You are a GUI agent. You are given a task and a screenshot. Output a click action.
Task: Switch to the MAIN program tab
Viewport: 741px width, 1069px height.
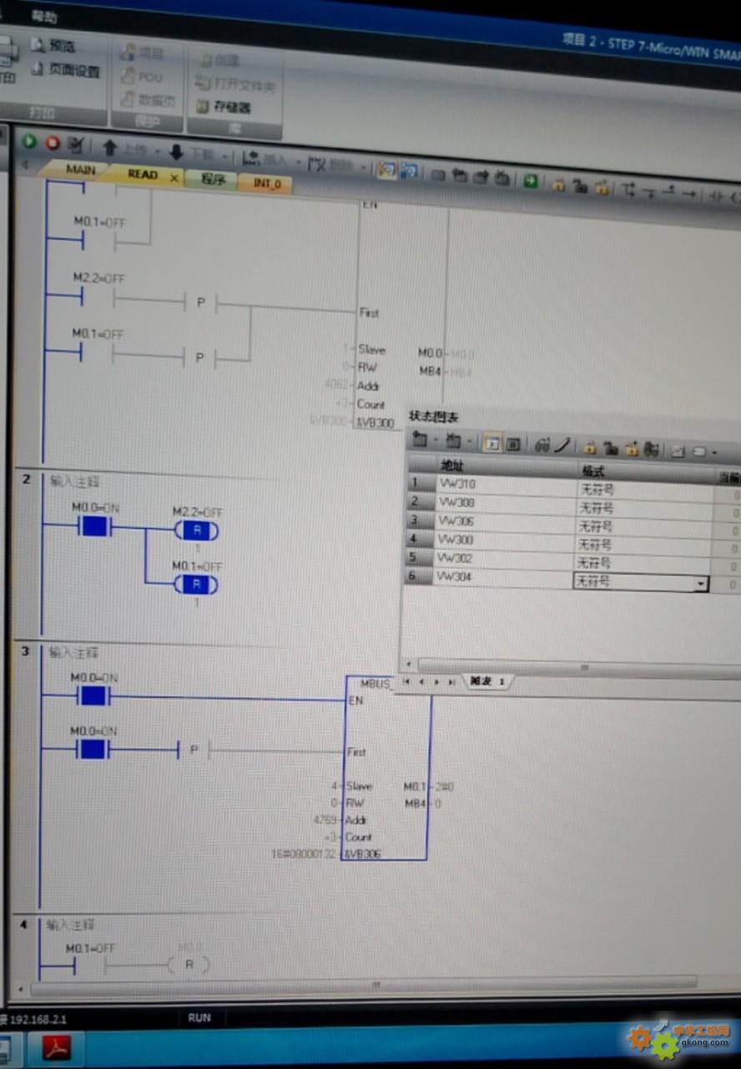[x=81, y=170]
